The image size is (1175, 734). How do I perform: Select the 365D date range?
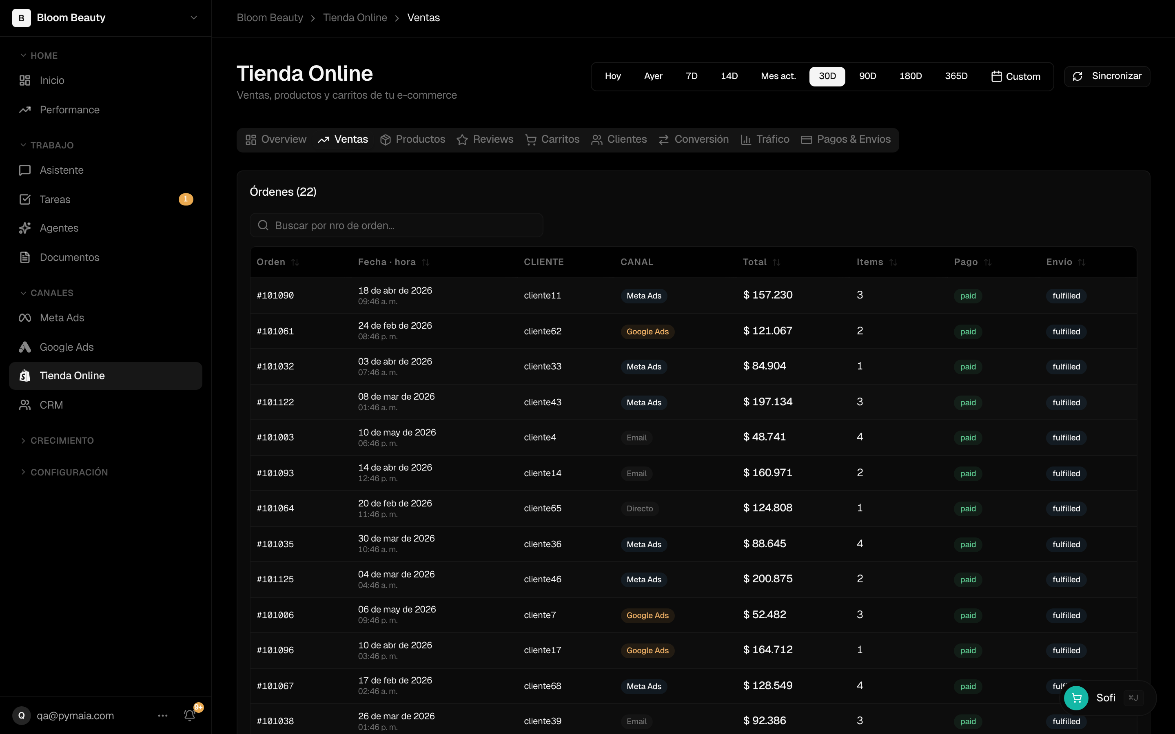[956, 76]
